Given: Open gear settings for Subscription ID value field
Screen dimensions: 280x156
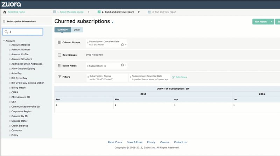Looking at the screenshot, I should tap(122, 65).
